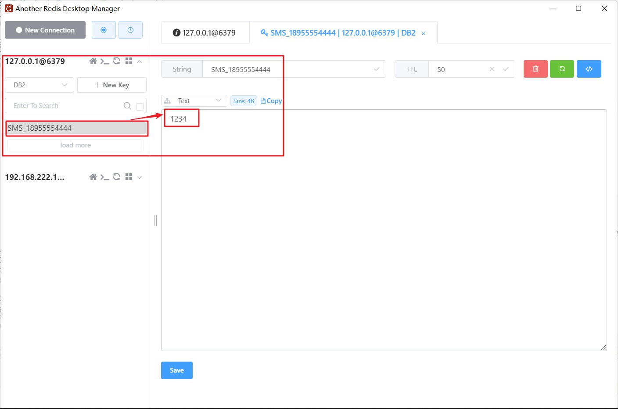Viewport: 618px width, 409px height.
Task: Click the Size: 4B tag
Action: 244,101
